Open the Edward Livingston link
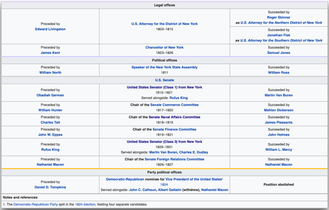This screenshot has height=210, width=329. click(x=50, y=29)
